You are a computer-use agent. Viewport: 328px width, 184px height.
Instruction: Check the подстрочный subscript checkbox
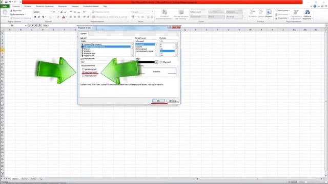click(83, 76)
